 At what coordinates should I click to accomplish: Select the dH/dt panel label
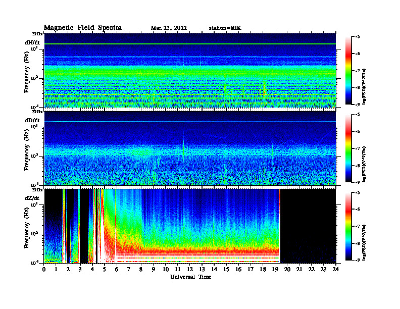click(32, 42)
